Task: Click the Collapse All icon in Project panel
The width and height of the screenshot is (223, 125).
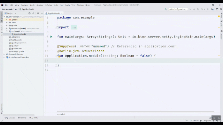Action: pos(33,13)
